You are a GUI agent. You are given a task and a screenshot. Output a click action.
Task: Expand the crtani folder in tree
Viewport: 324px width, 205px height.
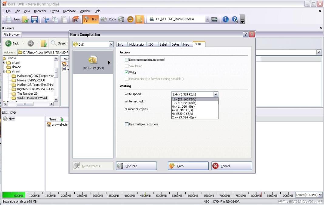4,63
